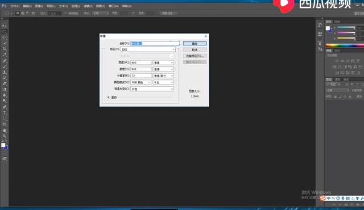This screenshot has height=210, width=364.
Task: Toggle lock image pixels brush icon
Action: point(340,97)
